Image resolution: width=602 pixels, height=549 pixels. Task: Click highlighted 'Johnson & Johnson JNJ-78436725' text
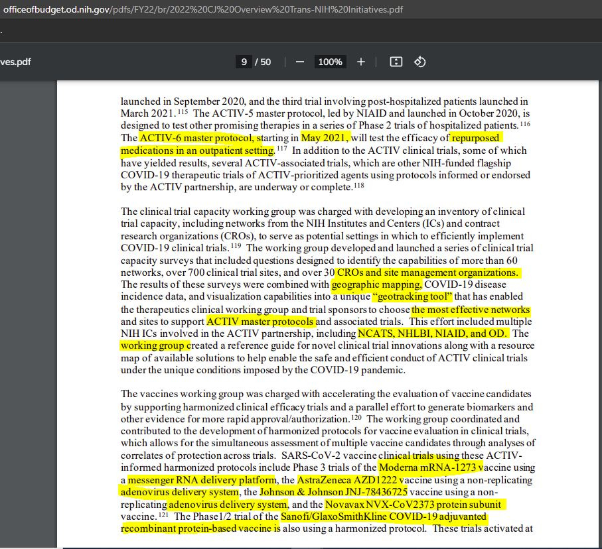click(333, 492)
